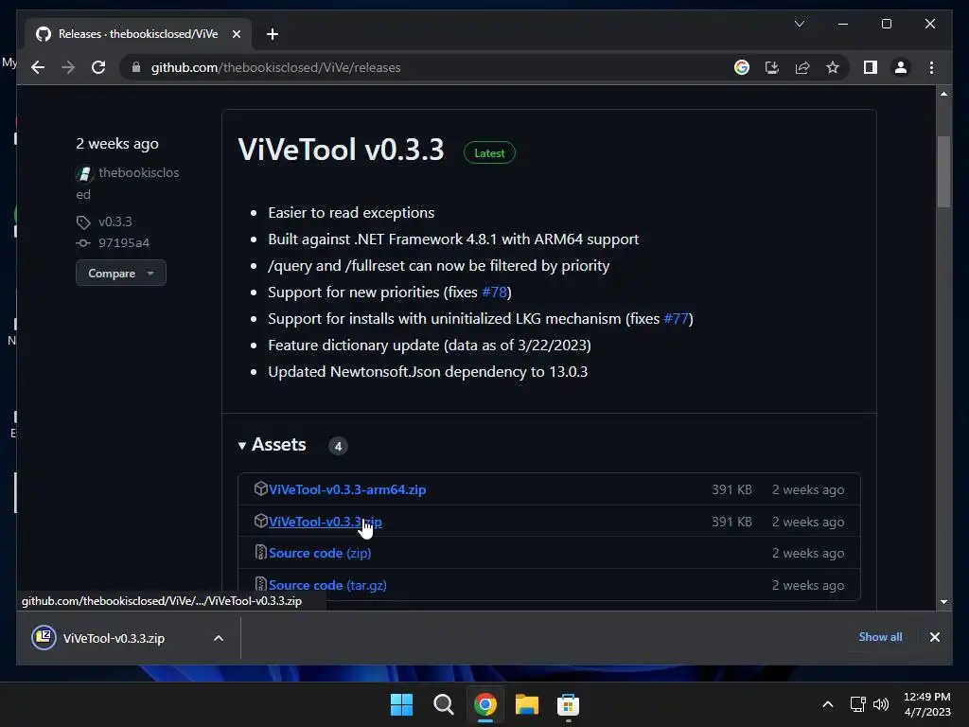Click the page scrollbar up arrow
This screenshot has height=727, width=969.
pyautogui.click(x=943, y=94)
